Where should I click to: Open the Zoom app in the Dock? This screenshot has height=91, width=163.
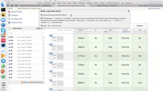[x=3, y=20]
